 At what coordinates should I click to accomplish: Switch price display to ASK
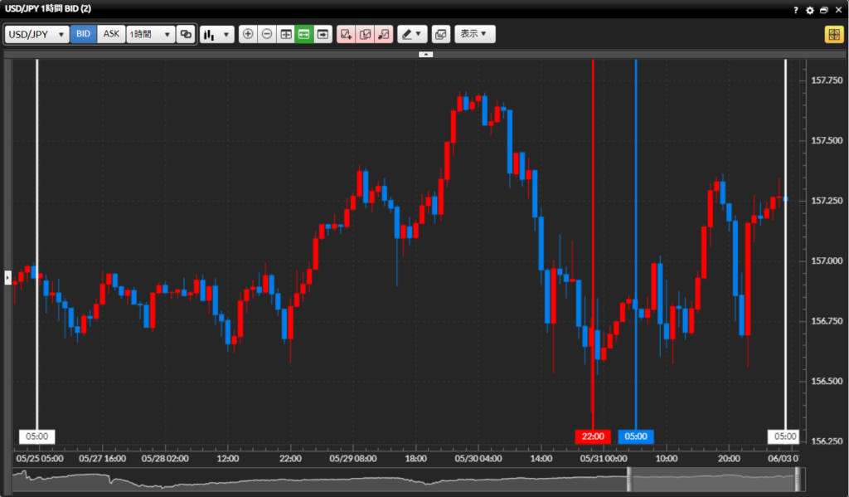pyautogui.click(x=111, y=34)
